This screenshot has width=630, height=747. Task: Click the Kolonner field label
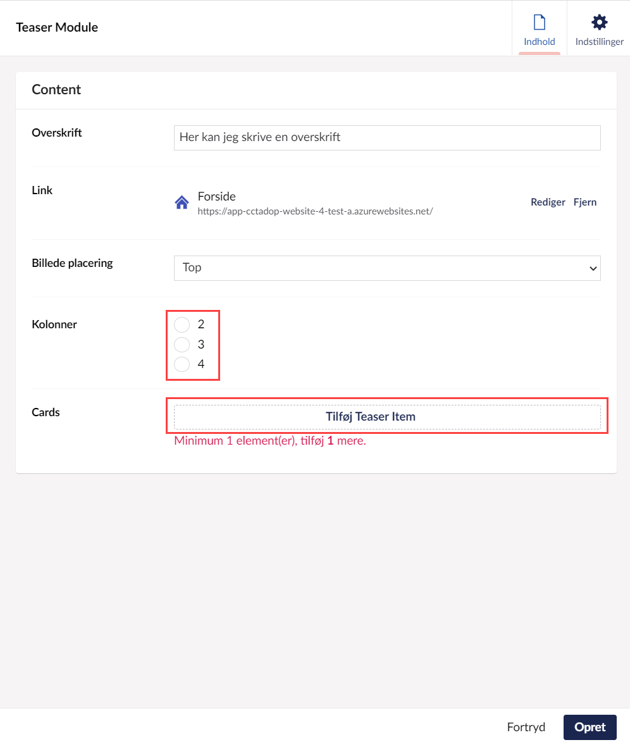click(54, 324)
